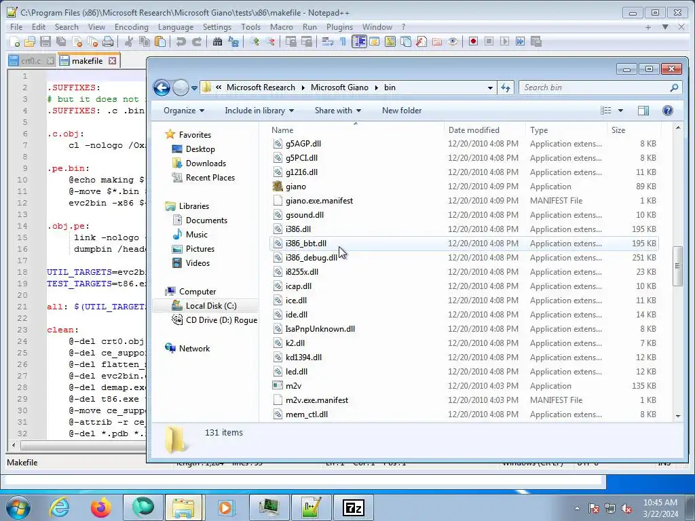Expand the arrow after Microsoft Research breadcrumb
This screenshot has width=695, height=521.
click(x=303, y=88)
